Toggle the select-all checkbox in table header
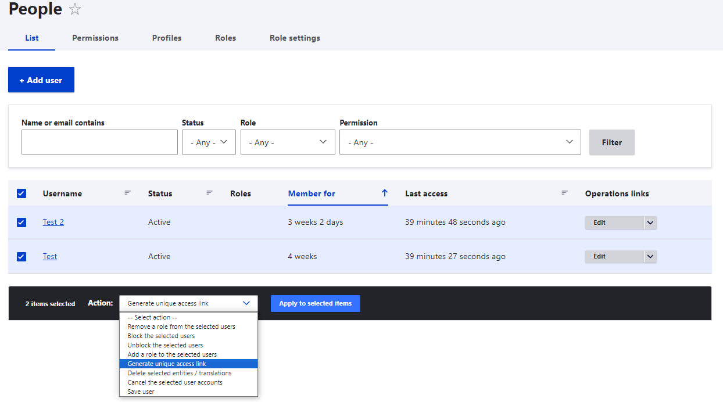This screenshot has width=723, height=402. click(x=22, y=193)
